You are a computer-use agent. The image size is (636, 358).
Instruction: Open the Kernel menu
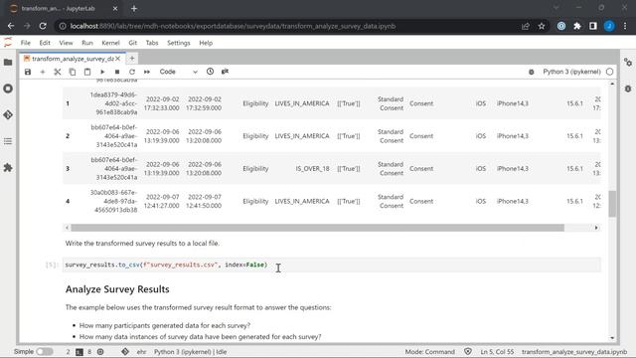click(110, 43)
